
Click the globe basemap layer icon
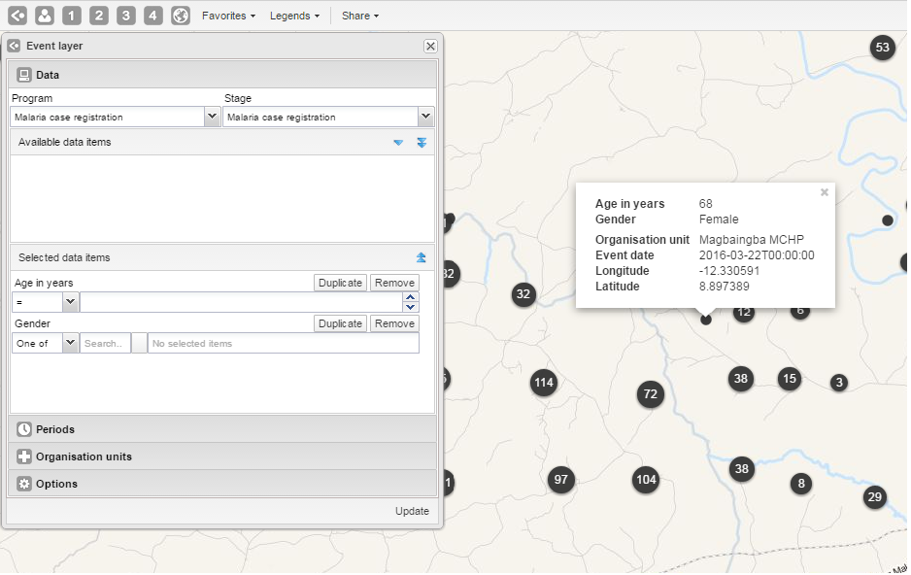tap(181, 16)
